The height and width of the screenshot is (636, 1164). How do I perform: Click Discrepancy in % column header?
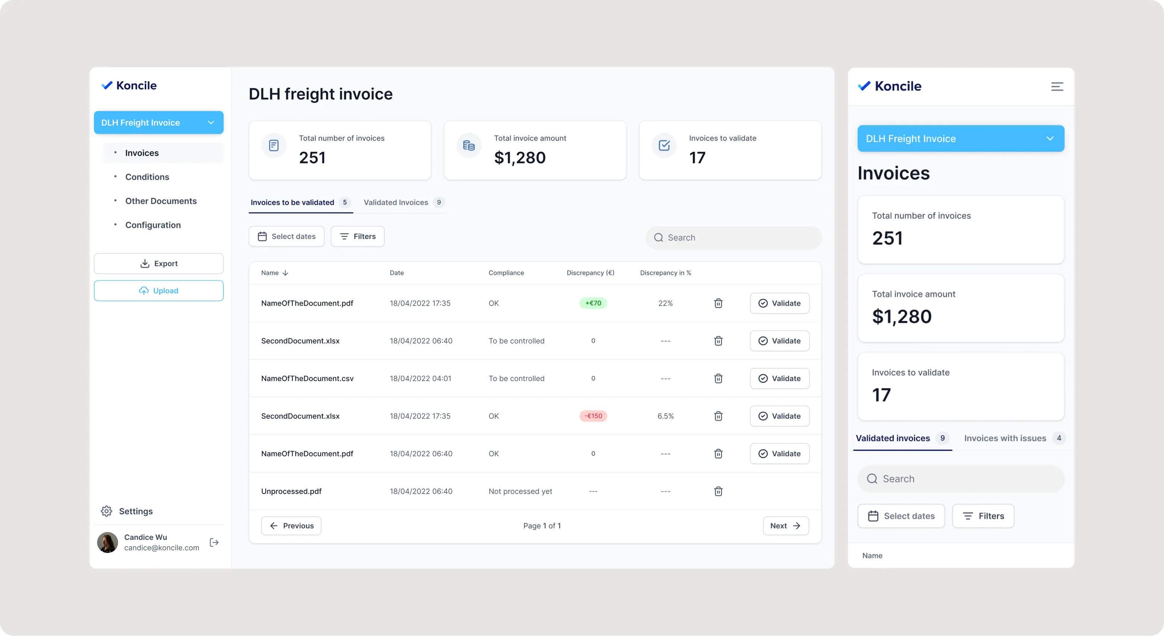click(x=665, y=273)
